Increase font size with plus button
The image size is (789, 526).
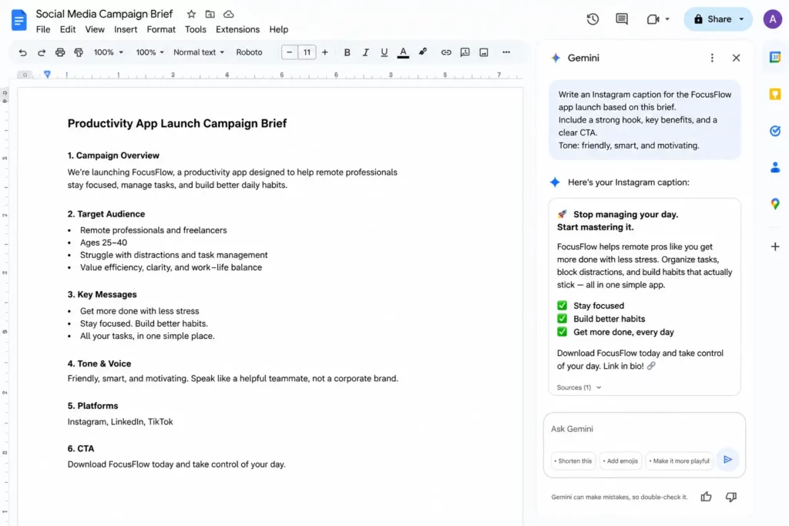click(324, 52)
